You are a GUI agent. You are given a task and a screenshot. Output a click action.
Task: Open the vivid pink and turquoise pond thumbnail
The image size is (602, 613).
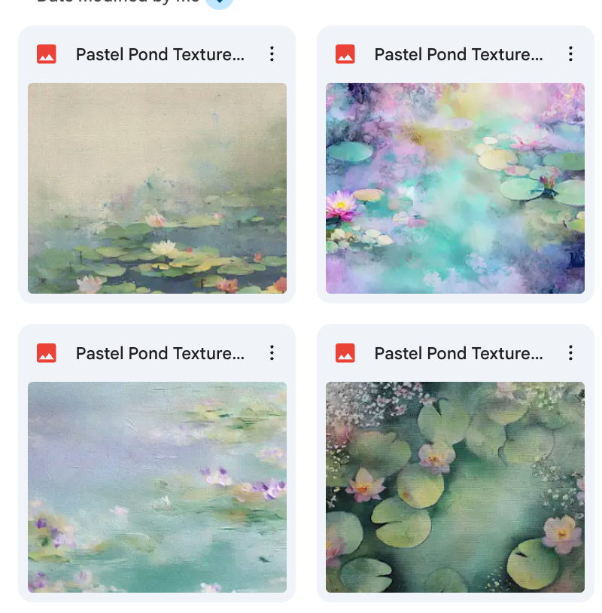point(455,188)
